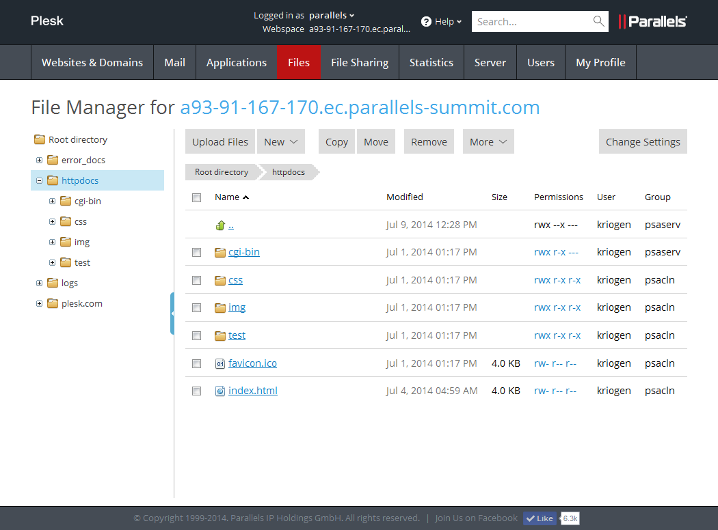Click the favicon.ico file icon
The height and width of the screenshot is (530, 718).
tap(220, 363)
